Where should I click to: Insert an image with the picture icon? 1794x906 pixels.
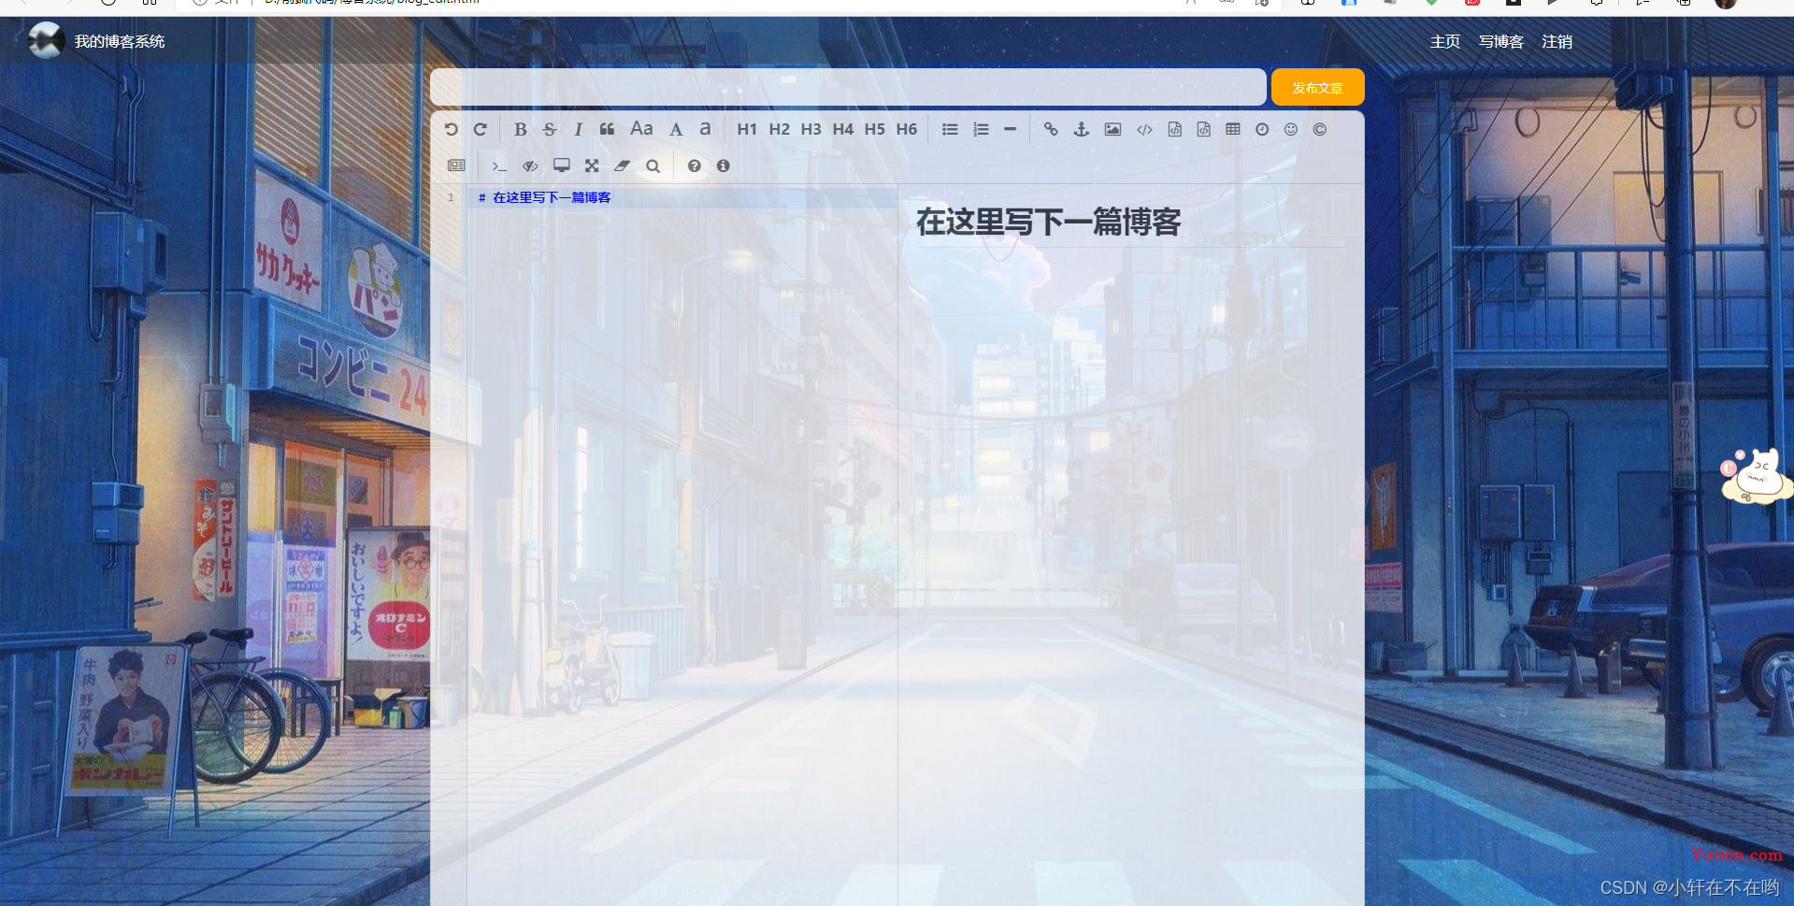click(x=1112, y=129)
